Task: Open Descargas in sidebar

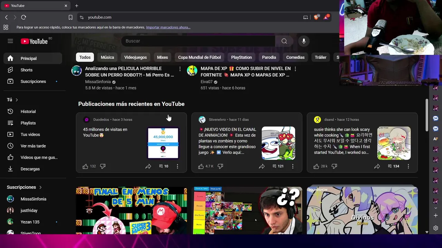Action: click(33, 169)
